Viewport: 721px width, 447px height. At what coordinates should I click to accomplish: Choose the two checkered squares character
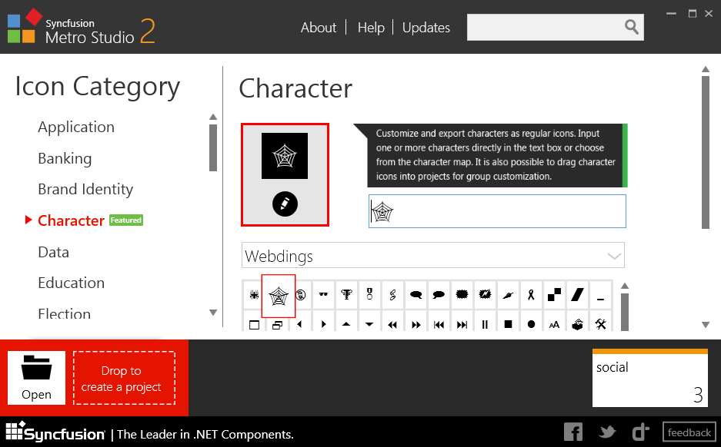[x=554, y=295]
